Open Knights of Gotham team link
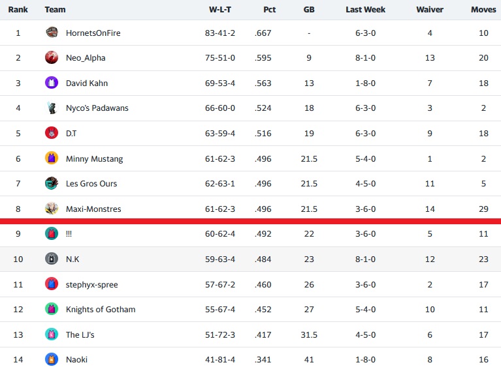Viewport: 501px width, 367px height. [x=101, y=309]
